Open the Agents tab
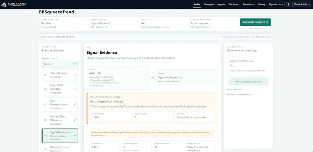The image size is (313, 152). pos(221,4)
